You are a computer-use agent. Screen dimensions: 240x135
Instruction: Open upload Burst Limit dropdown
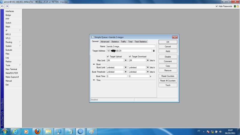[x=126, y=67]
